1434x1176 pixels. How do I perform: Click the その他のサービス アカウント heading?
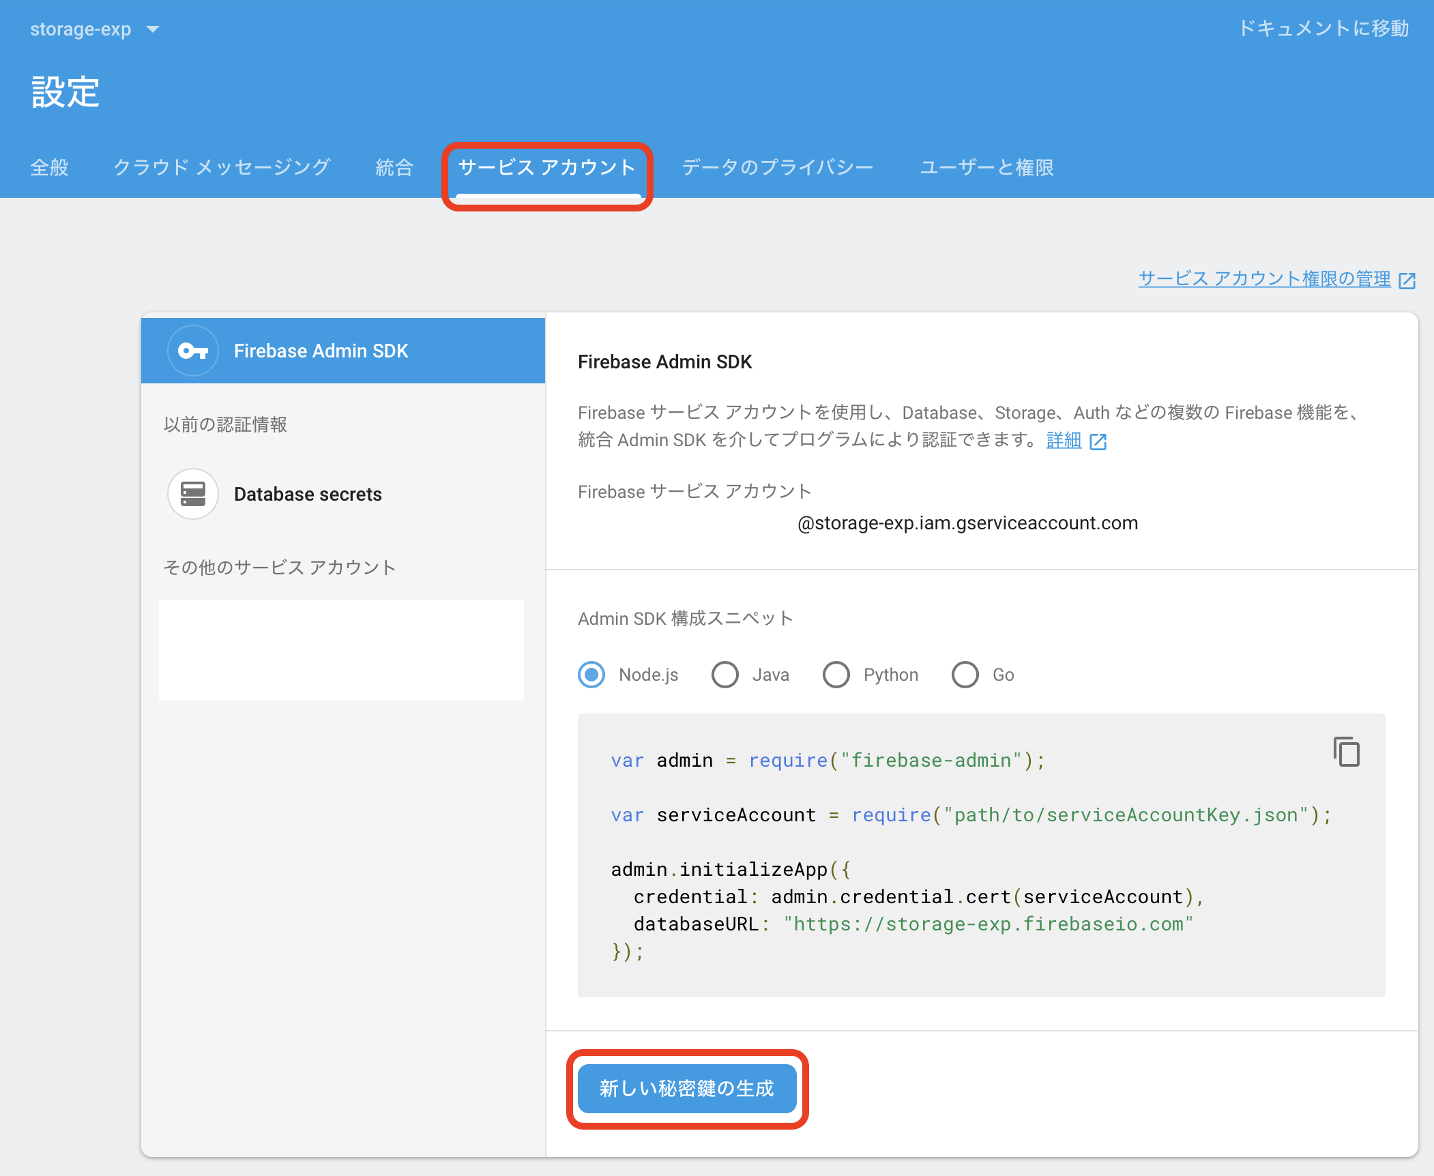click(x=280, y=568)
